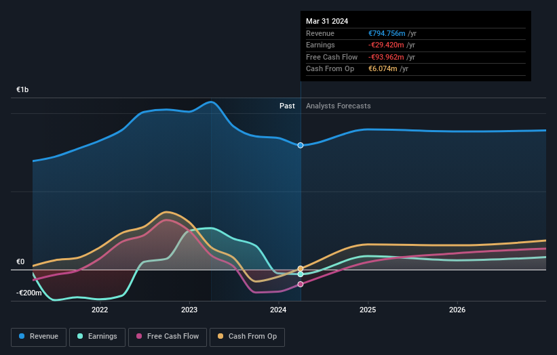The width and height of the screenshot is (557, 355).
Task: Click the 2026 x-axis label
Action: click(457, 310)
